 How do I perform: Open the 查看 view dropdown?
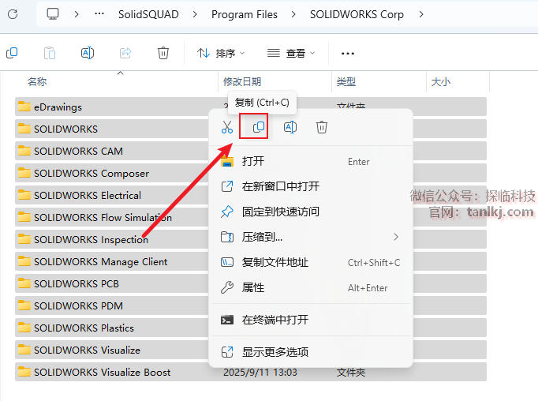291,53
